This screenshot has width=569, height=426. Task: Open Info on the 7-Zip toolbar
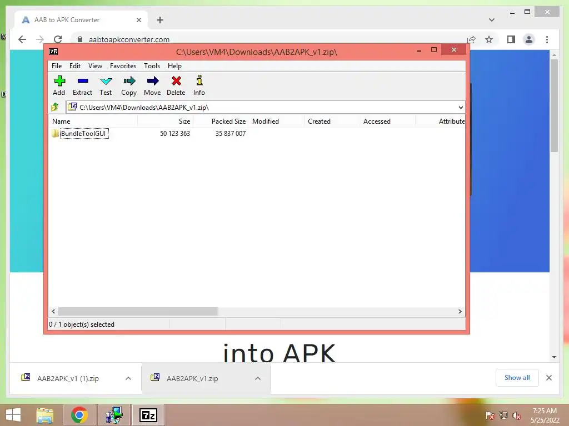pyautogui.click(x=199, y=85)
